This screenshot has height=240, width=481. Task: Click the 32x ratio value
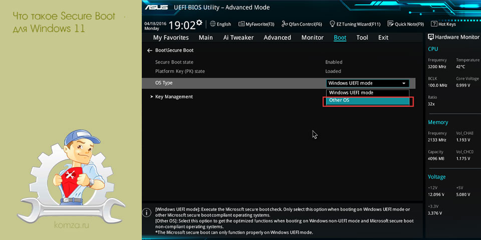[431, 104]
